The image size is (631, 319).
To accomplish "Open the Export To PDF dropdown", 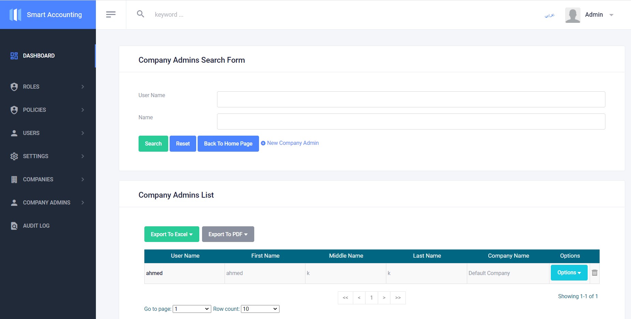I will coord(228,234).
